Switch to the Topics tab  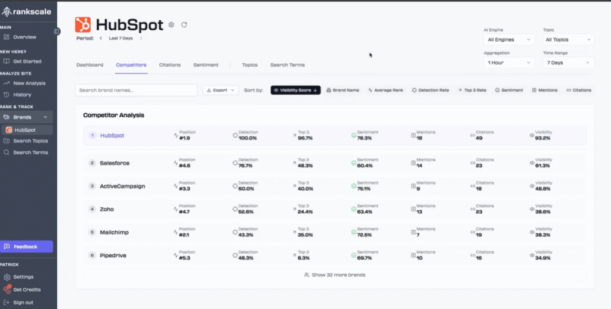(250, 65)
